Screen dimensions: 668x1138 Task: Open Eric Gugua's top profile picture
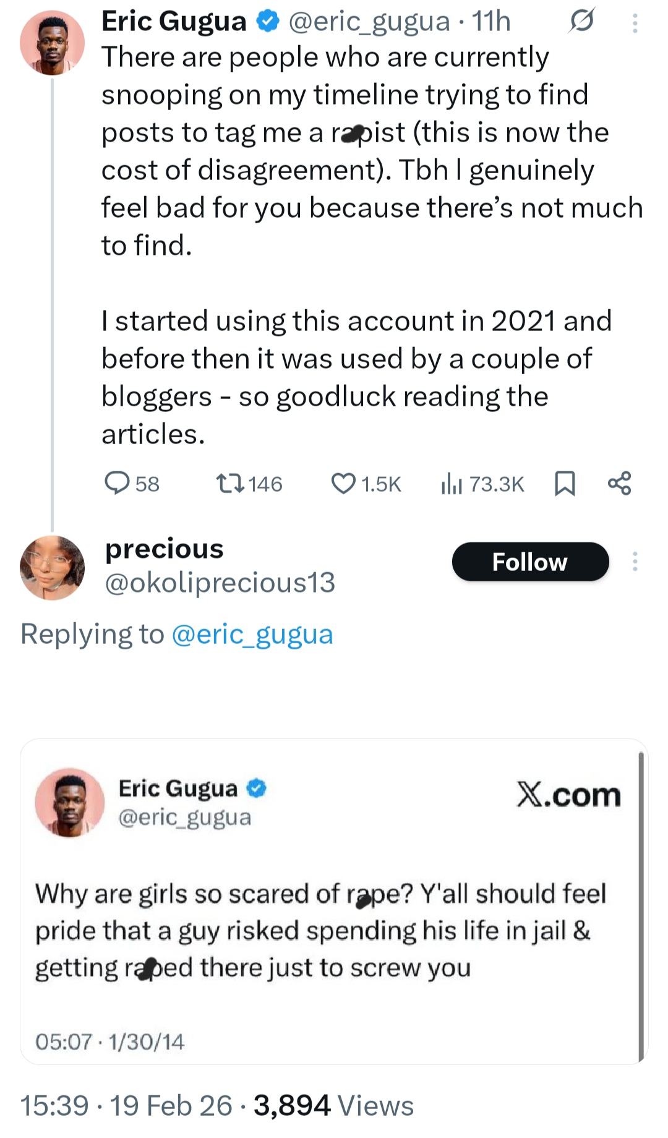(52, 43)
